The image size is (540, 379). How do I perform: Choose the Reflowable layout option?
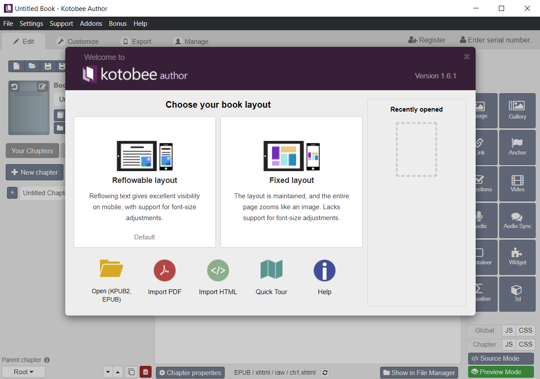[145, 182]
